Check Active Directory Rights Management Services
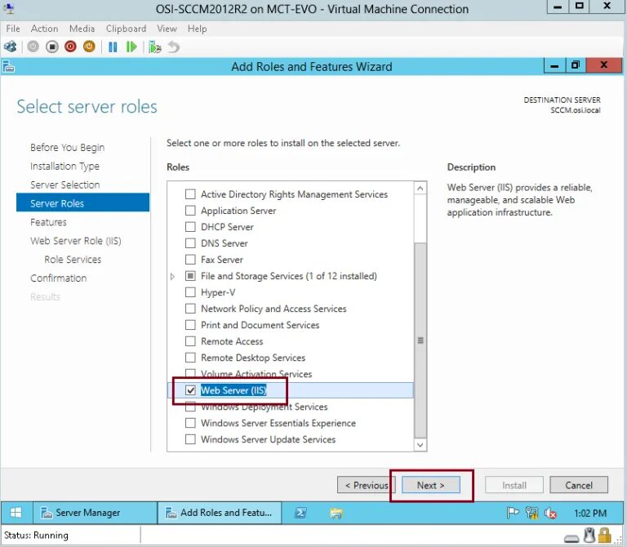 point(191,194)
